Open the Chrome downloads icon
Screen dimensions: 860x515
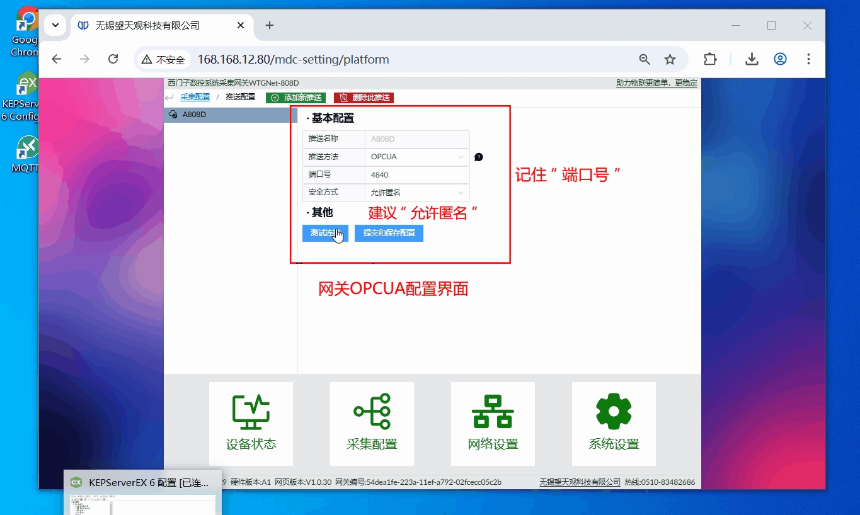pyautogui.click(x=752, y=59)
